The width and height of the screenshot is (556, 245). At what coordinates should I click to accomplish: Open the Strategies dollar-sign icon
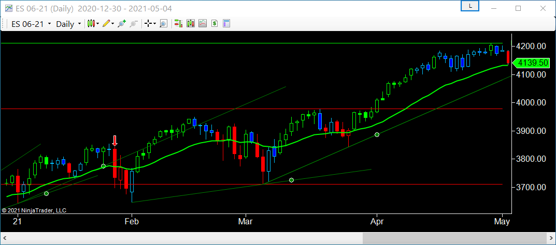tap(214, 24)
